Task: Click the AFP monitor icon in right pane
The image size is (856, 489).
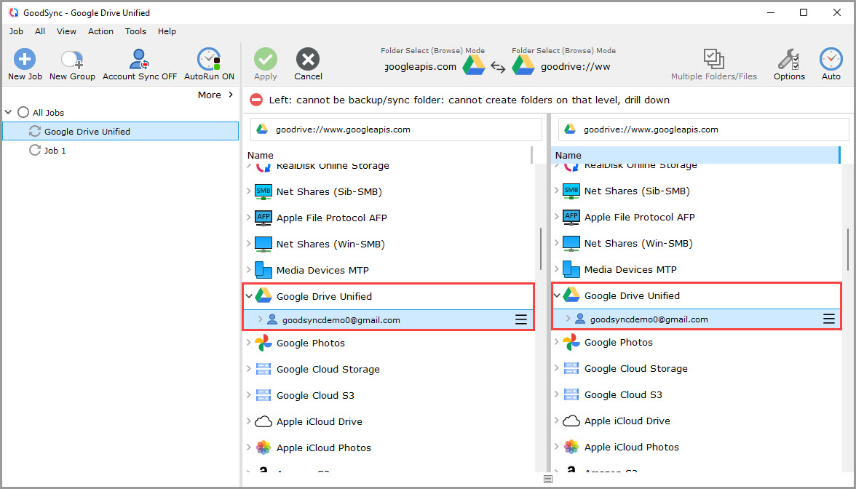Action: 571,217
